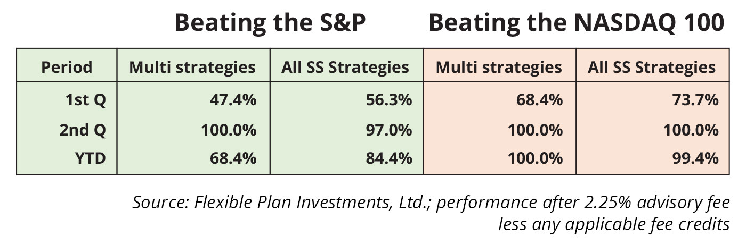
Task: Select "Multi strategies" header in NASDAQ section
Action: pos(499,68)
